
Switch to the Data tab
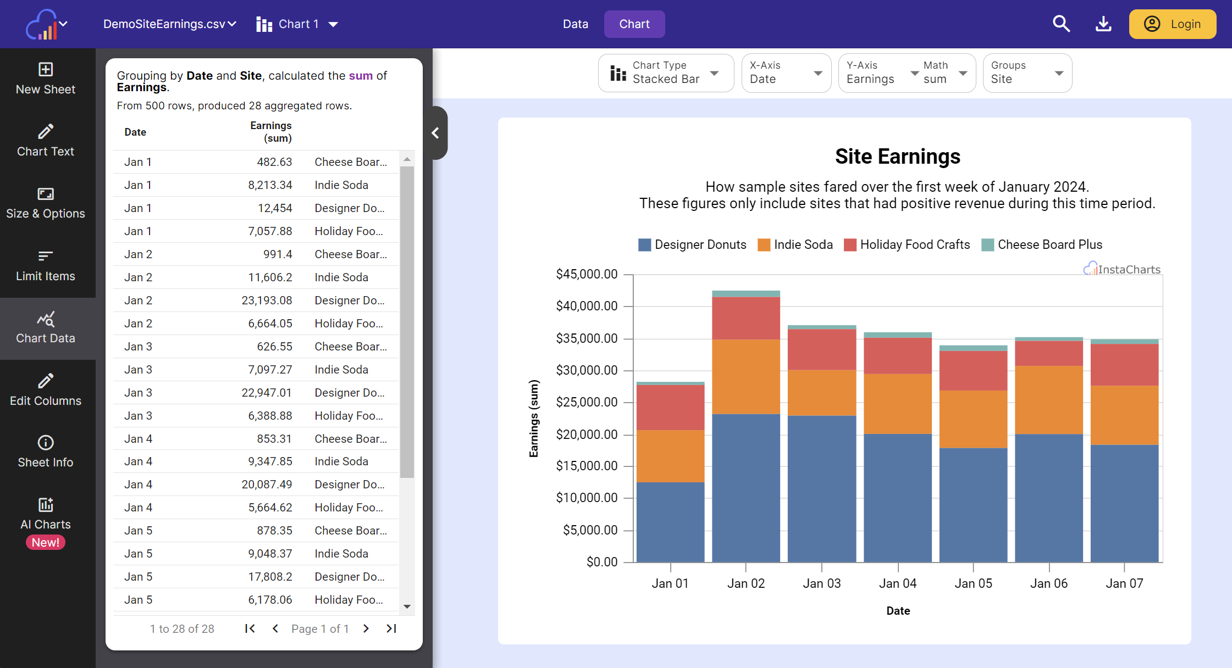pyautogui.click(x=576, y=24)
